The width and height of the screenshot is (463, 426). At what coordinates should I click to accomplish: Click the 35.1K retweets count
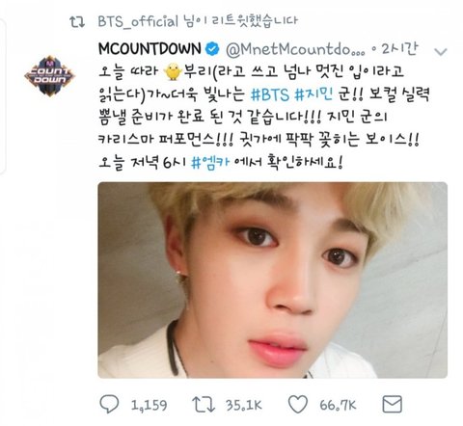pyautogui.click(x=244, y=405)
